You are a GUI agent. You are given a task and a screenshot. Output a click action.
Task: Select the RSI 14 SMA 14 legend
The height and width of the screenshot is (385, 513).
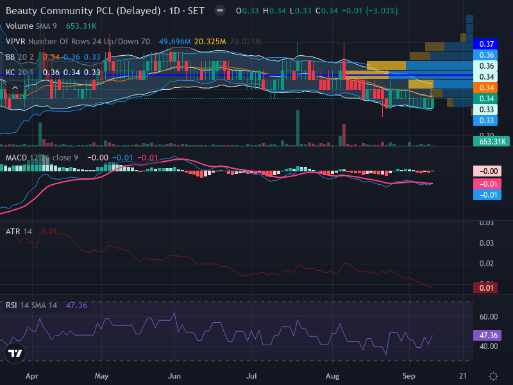[x=31, y=305]
